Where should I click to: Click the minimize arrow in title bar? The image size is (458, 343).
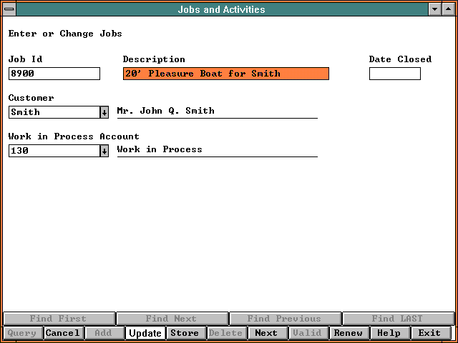click(x=435, y=10)
